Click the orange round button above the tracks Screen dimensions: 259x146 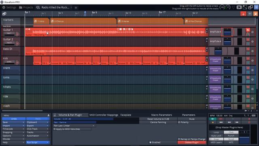pos(255,14)
